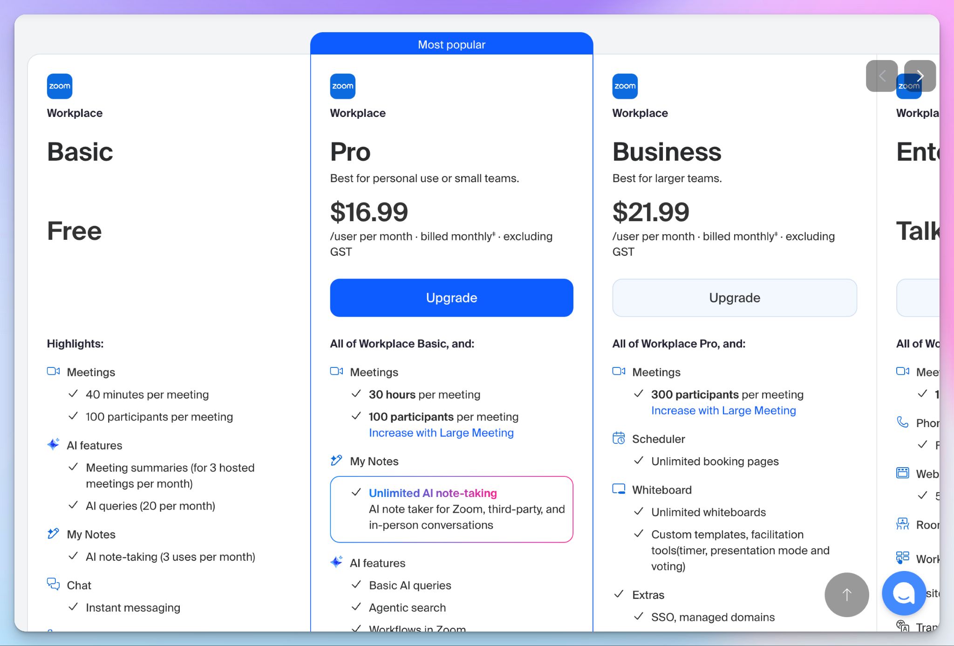Click 'Best for larger teams.' description

667,178
